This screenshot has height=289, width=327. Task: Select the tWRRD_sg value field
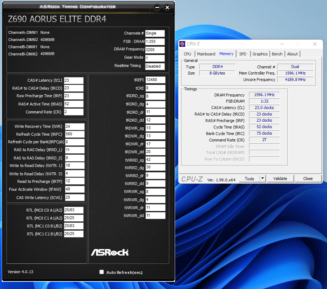(x=155, y=160)
